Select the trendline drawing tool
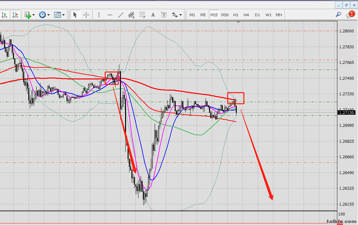Image resolution: width=358 pixels, height=225 pixels. pyautogui.click(x=121, y=15)
